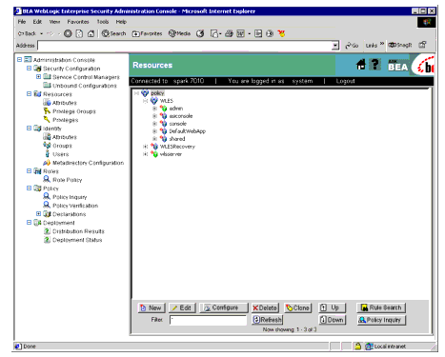445x357 pixels.
Task: Open the IE Favorites toolbar button
Action: pyautogui.click(x=147, y=33)
